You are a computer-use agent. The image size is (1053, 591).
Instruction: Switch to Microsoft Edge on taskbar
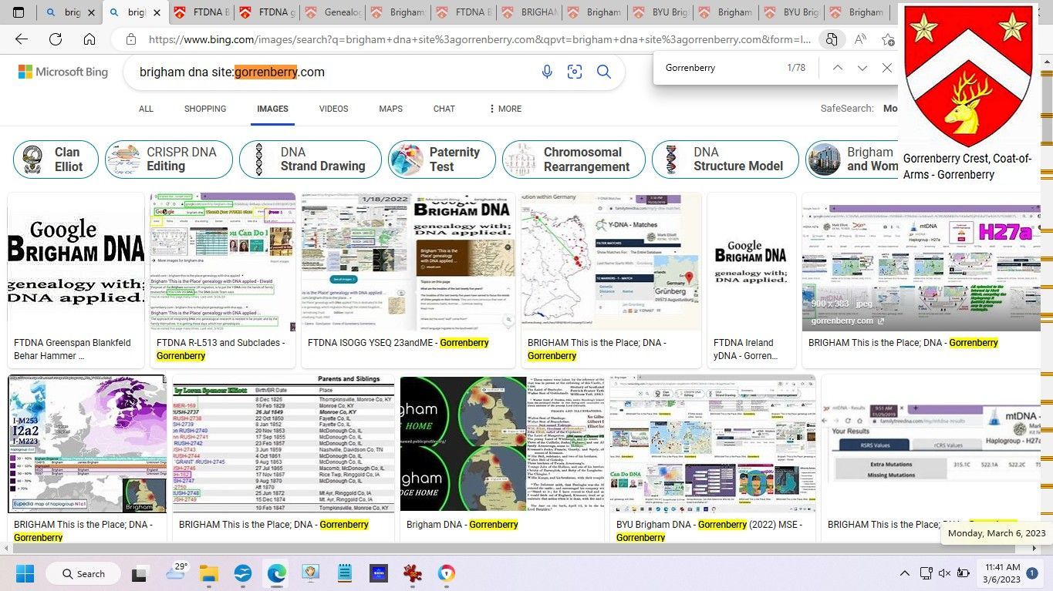276,573
